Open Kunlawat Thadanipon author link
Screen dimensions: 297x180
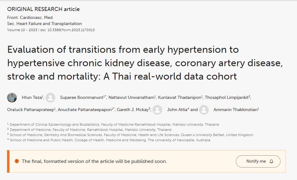[180, 98]
